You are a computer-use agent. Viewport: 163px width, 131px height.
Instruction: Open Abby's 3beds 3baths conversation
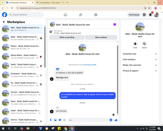pos(22,38)
